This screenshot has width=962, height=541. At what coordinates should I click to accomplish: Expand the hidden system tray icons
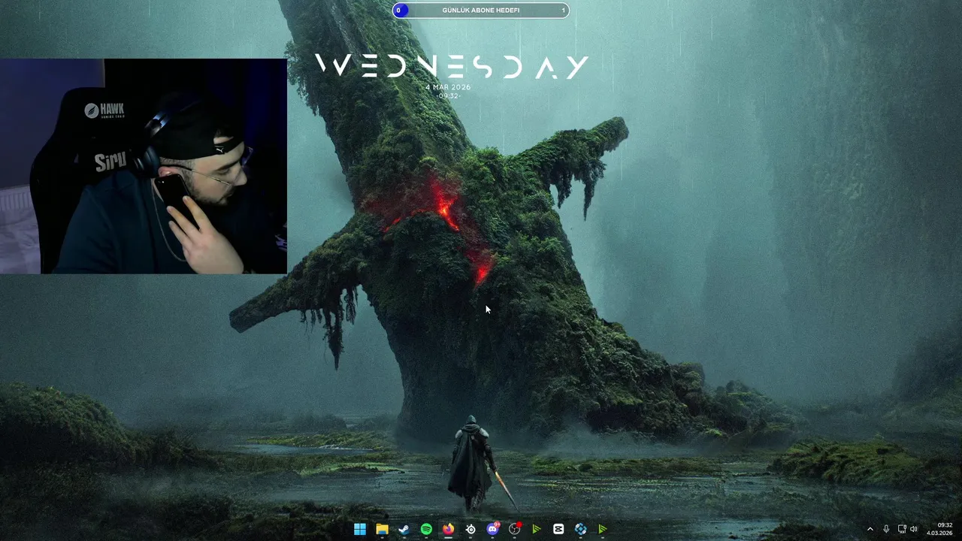(870, 529)
